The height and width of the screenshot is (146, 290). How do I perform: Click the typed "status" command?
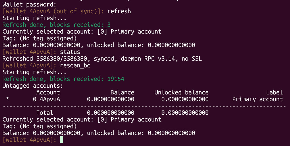click(x=70, y=52)
